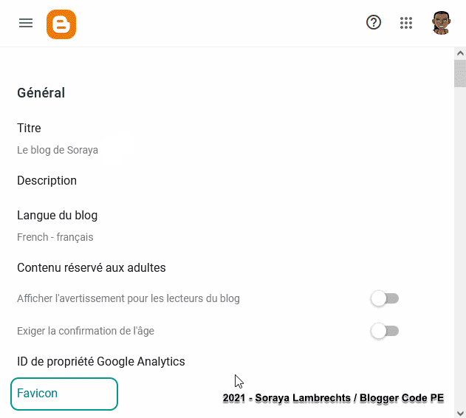This screenshot has height=418, width=466.
Task: Open the Google apps grid
Action: [406, 23]
